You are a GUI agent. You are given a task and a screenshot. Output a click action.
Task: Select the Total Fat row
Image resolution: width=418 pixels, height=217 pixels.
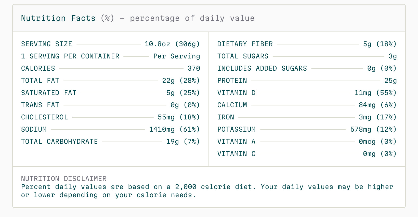(111, 81)
